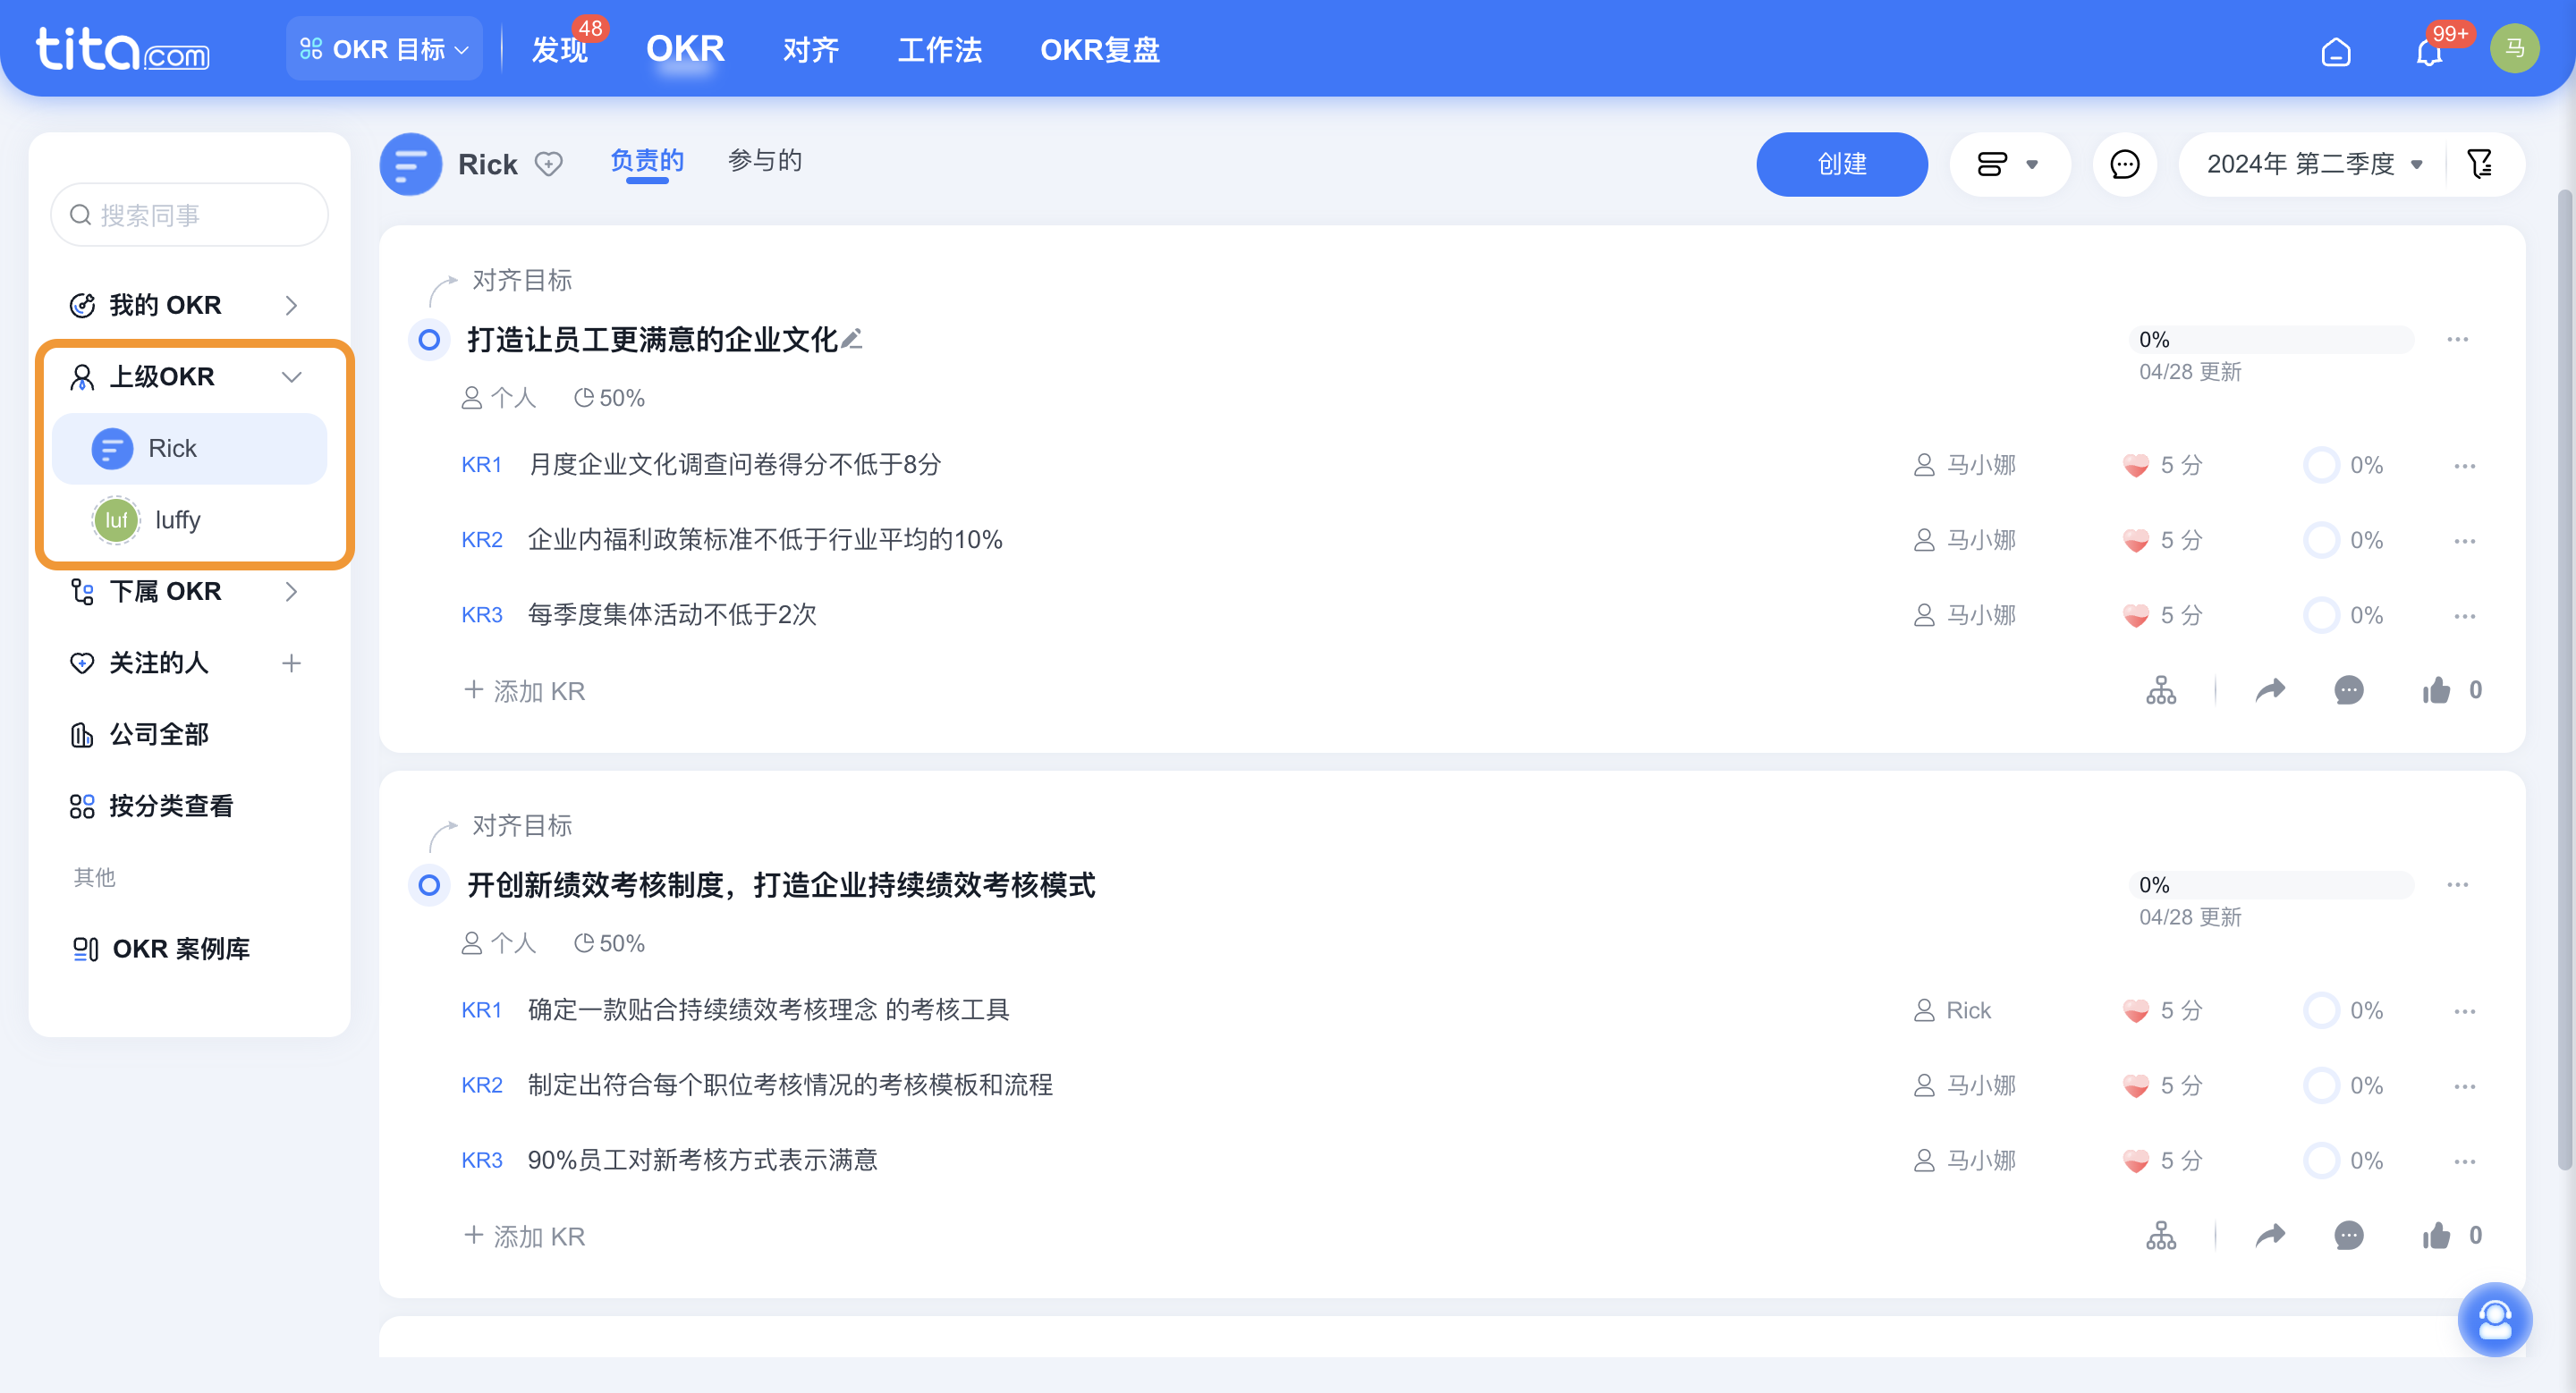Share the 企业文化 objective
Screen dimensions: 2576x1393
(2270, 689)
